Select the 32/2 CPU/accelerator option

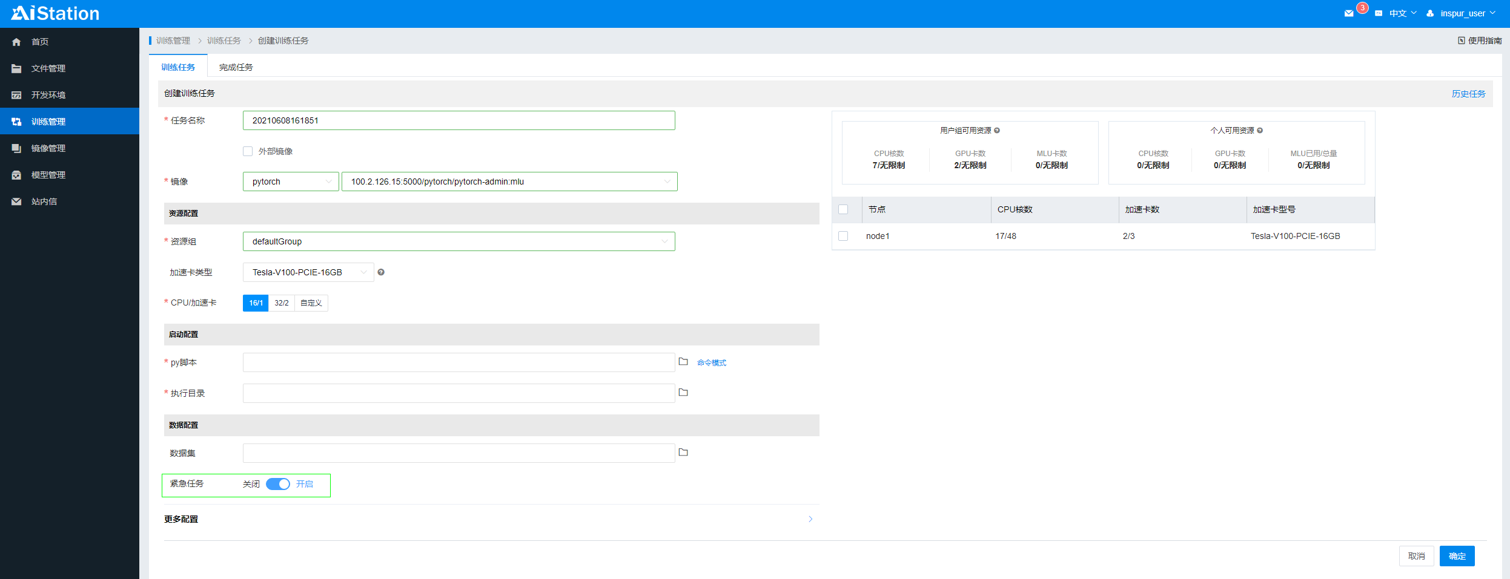(x=282, y=303)
